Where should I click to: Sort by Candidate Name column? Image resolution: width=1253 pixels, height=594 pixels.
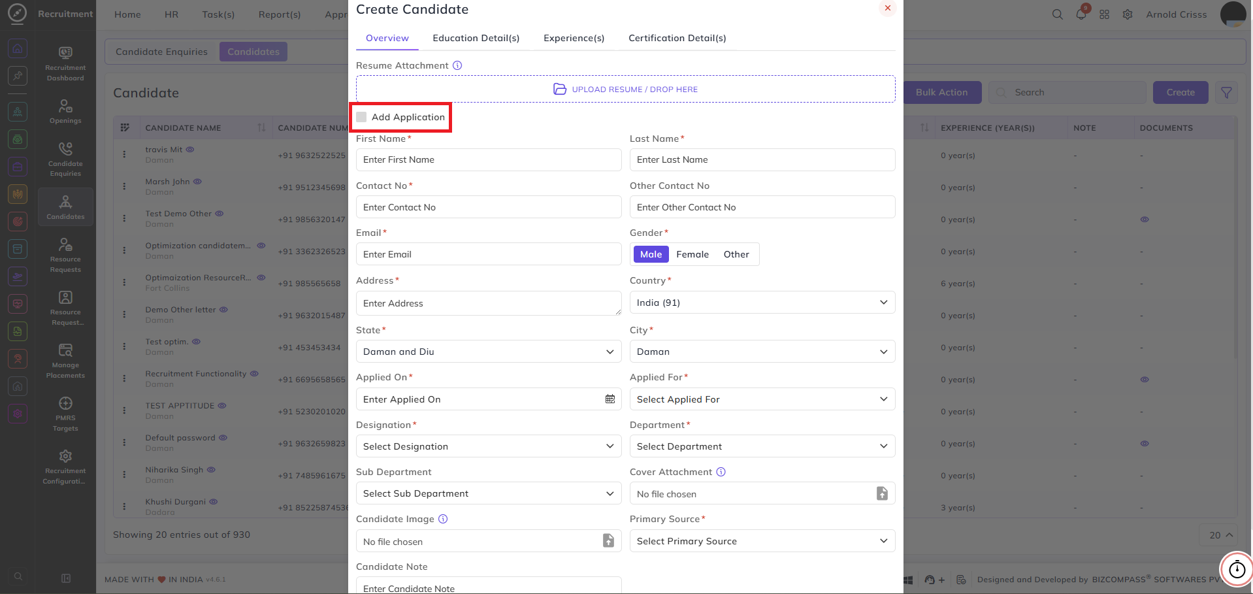(261, 127)
